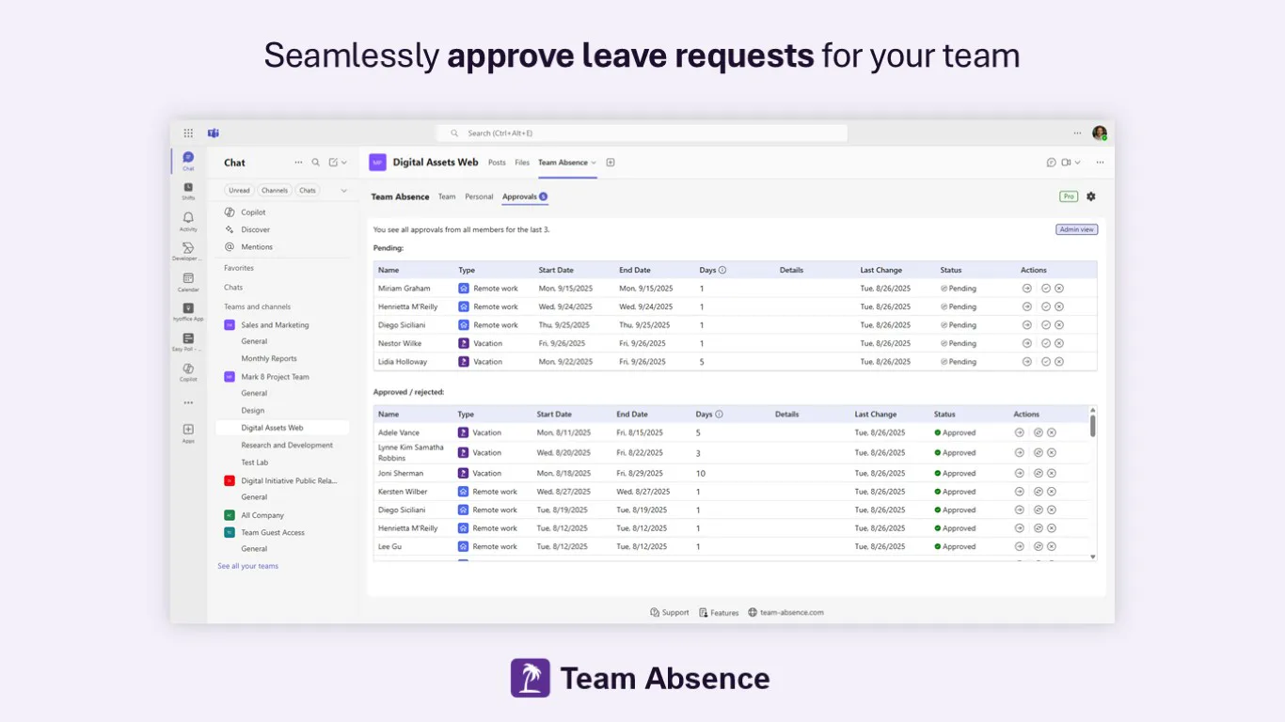The height and width of the screenshot is (722, 1285).
Task: Open the Developer Portal app icon
Action: (188, 251)
